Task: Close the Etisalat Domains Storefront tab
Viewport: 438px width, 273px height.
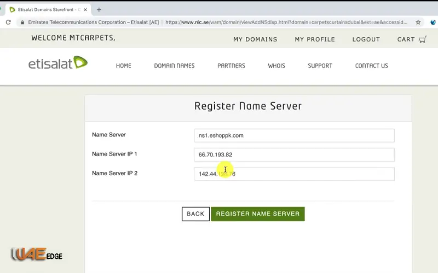Action: (x=85, y=9)
